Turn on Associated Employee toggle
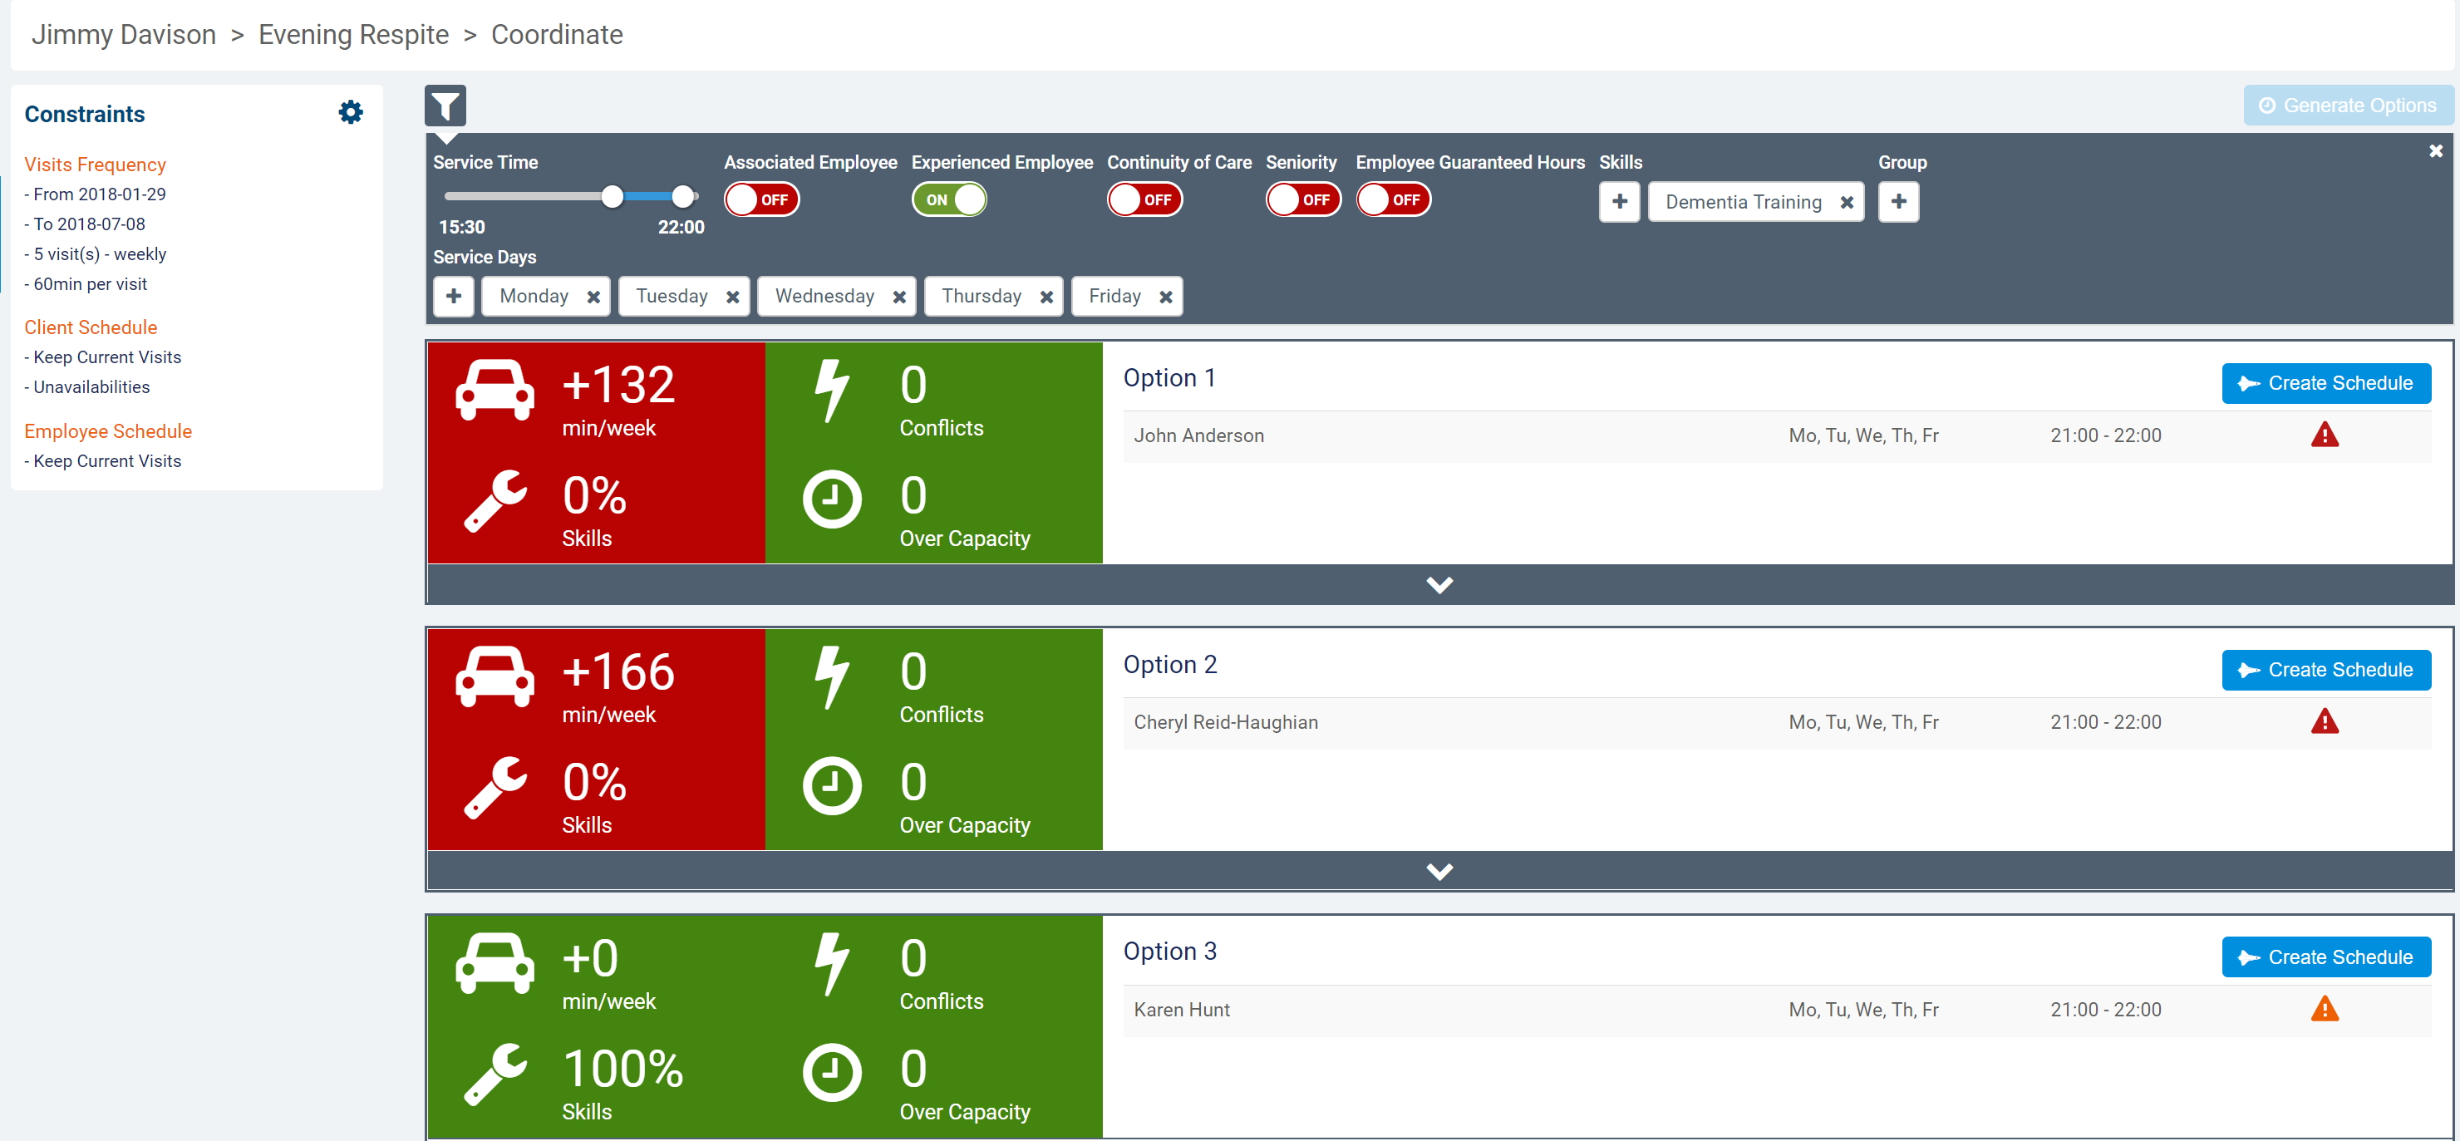Image resolution: width=2460 pixels, height=1141 pixels. tap(761, 199)
